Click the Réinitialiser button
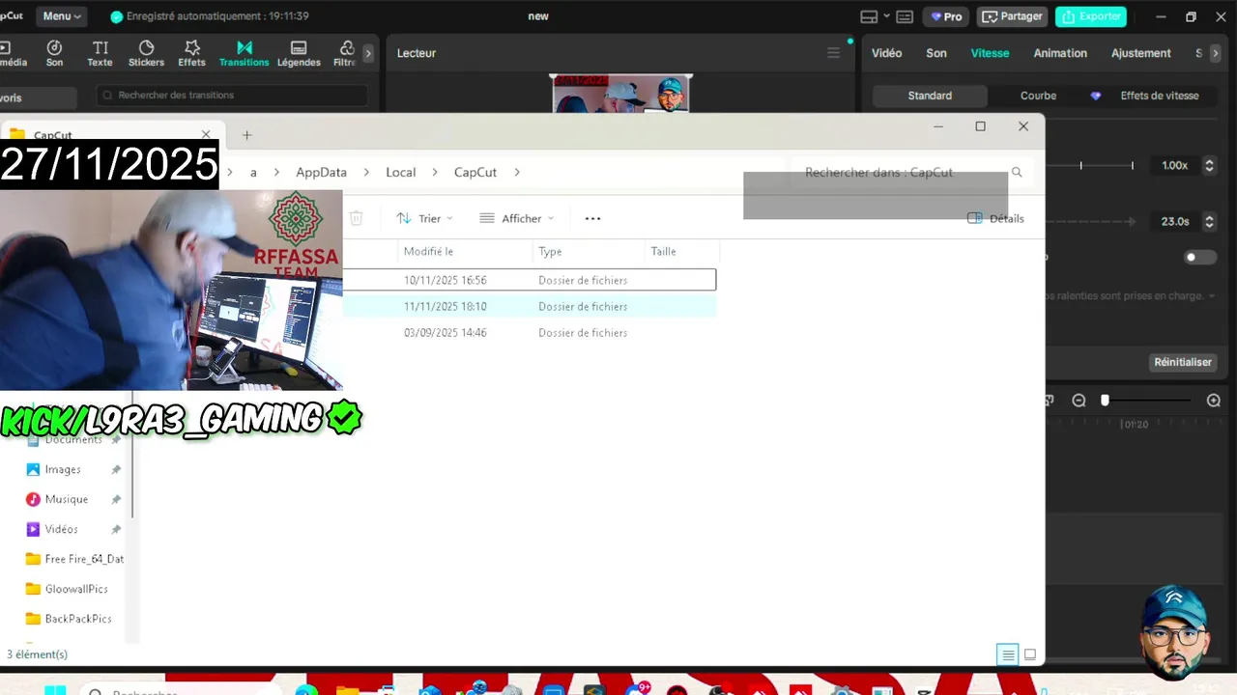This screenshot has width=1237, height=695. 1182,362
